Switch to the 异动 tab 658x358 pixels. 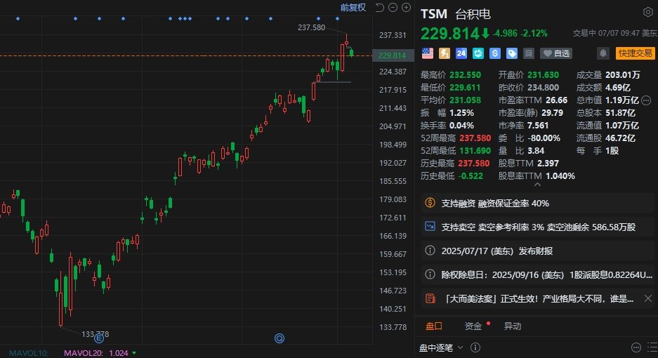(x=513, y=326)
